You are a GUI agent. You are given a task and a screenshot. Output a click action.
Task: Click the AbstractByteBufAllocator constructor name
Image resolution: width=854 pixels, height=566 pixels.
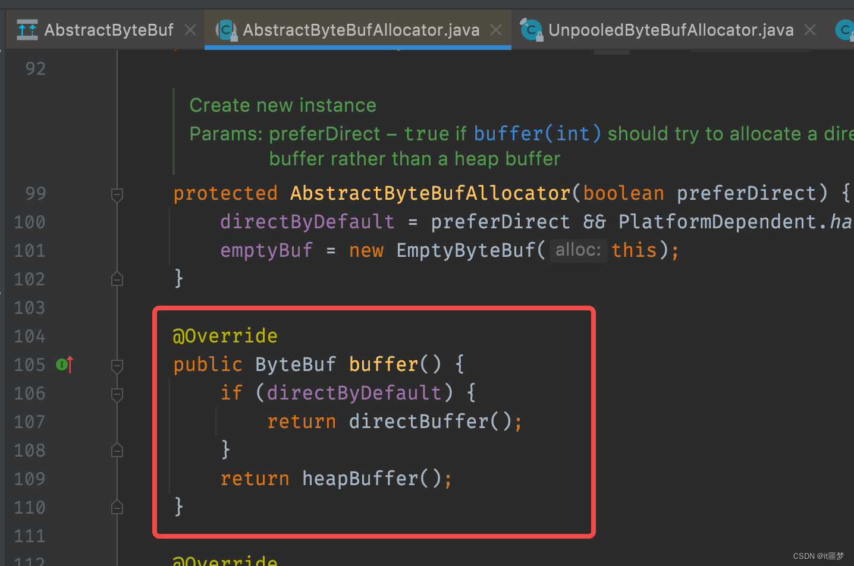[431, 193]
